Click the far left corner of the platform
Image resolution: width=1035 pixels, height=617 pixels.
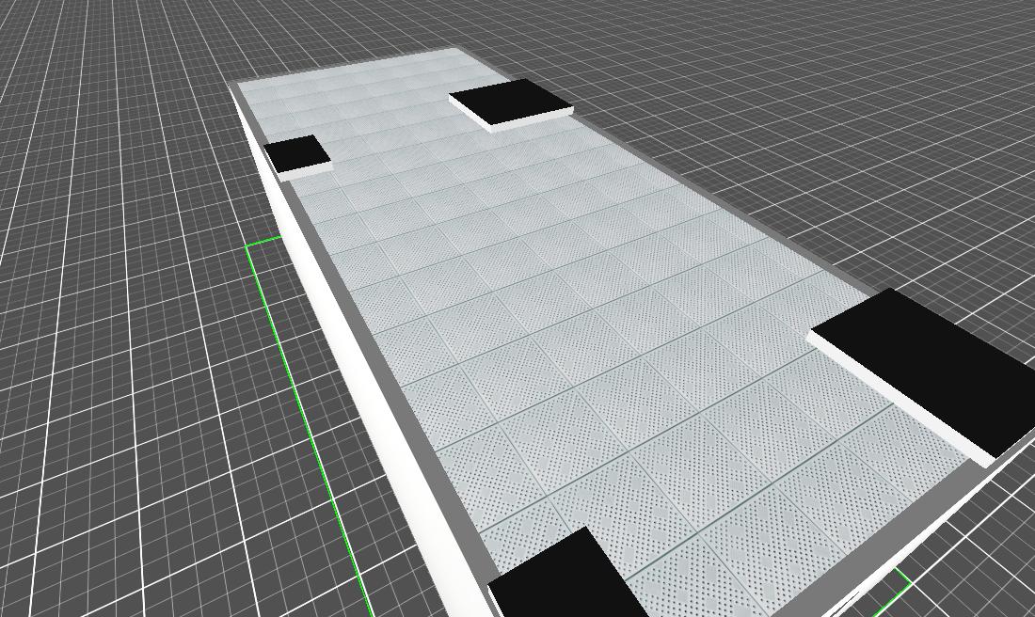(x=235, y=86)
